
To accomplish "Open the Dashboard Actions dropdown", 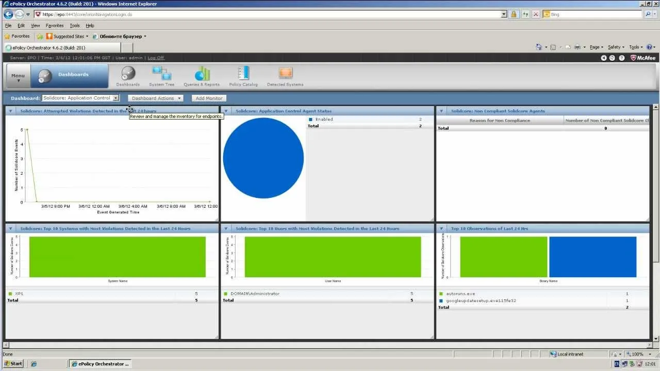I will [155, 98].
